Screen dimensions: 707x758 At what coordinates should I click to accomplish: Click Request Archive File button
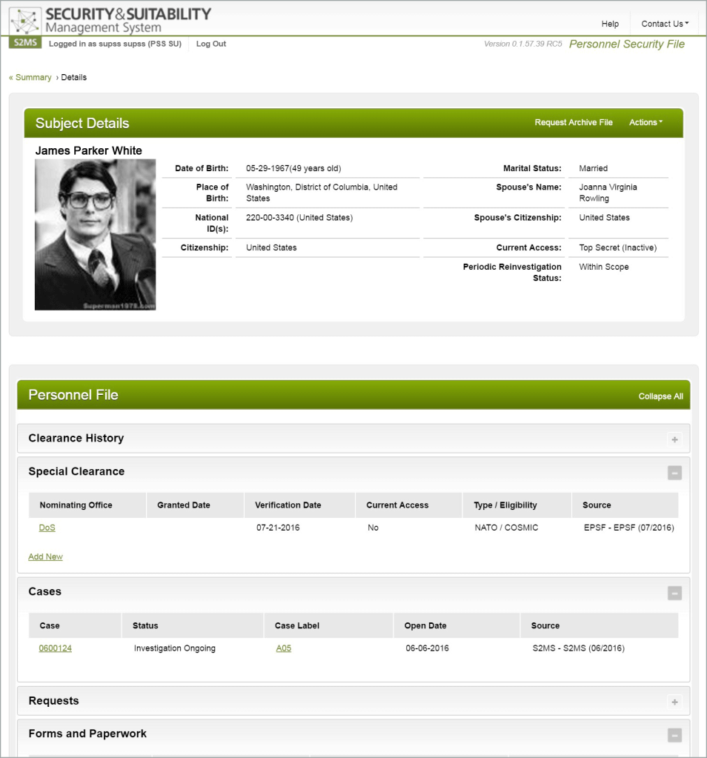(574, 123)
